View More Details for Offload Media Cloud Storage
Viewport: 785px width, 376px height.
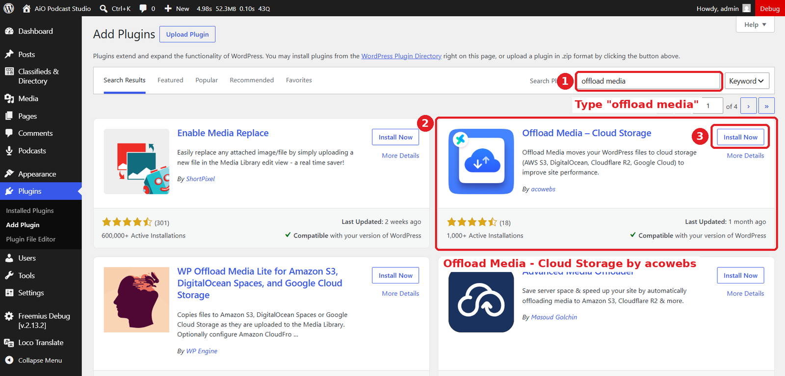745,156
